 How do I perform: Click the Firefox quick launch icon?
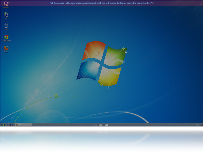[x=12, y=125]
